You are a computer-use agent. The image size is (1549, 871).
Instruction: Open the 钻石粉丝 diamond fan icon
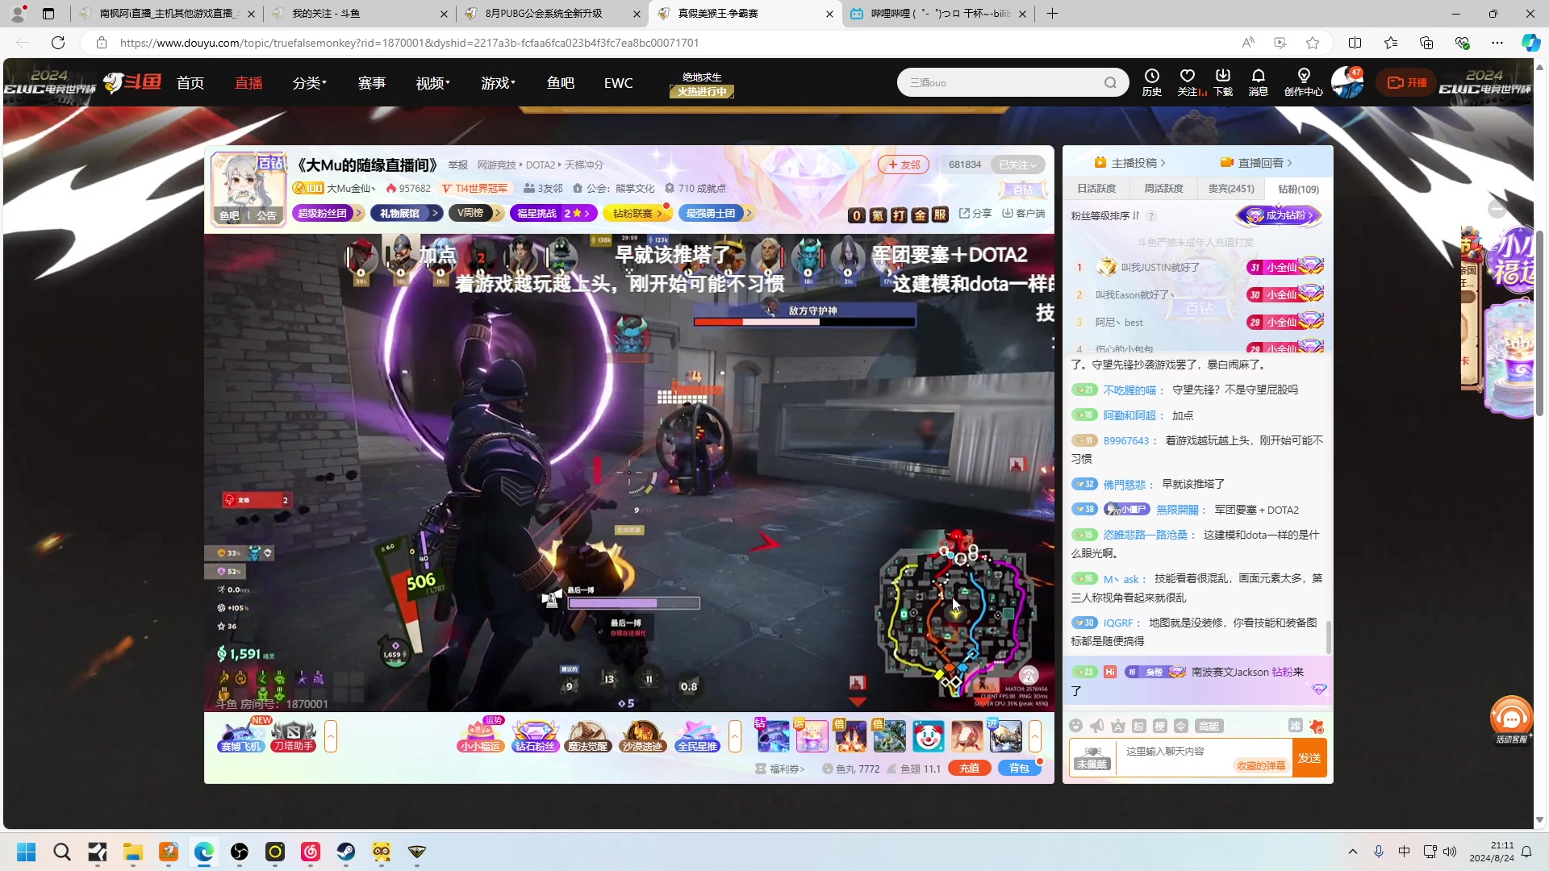[535, 736]
